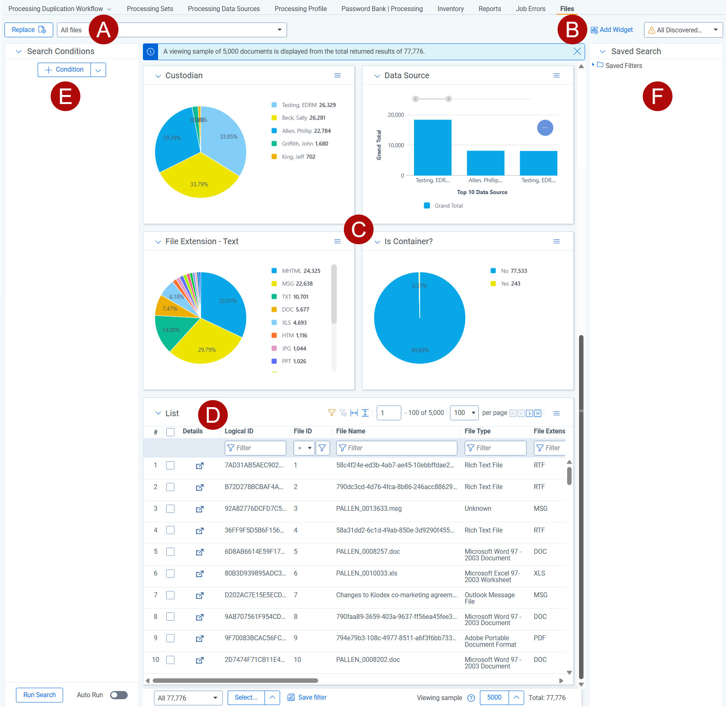Click the File Name filter input
The height and width of the screenshot is (707, 726).
point(396,448)
